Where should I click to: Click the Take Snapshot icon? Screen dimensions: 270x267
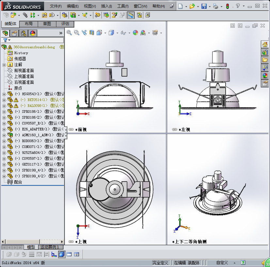click(148, 15)
